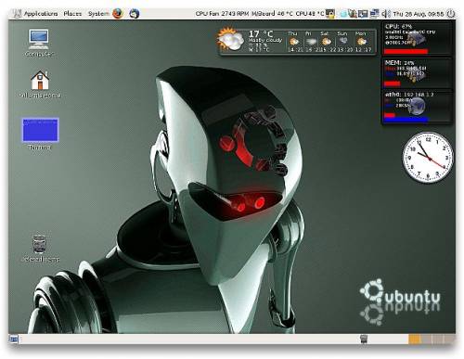Click the trash applet in bottom panel

pyautogui.click(x=364, y=340)
